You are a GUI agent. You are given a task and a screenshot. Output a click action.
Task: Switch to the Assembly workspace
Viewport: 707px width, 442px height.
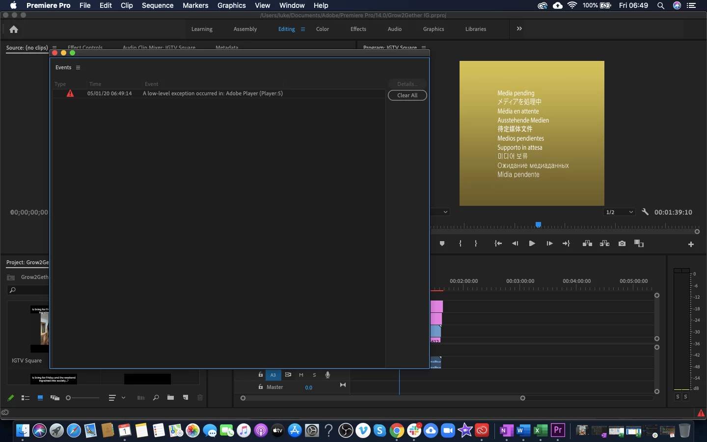point(245,29)
